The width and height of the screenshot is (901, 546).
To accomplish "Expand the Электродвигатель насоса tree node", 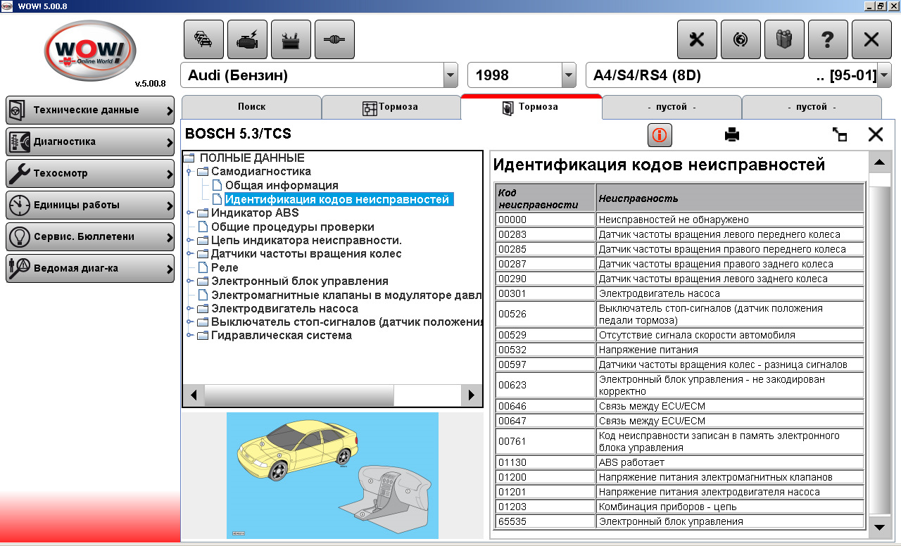I will [189, 308].
